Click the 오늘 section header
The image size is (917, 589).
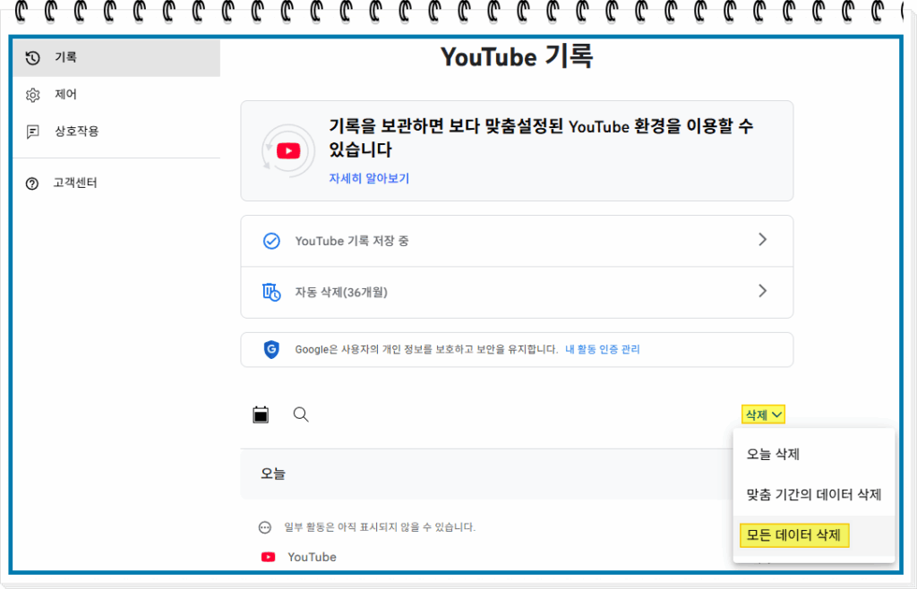(x=273, y=474)
